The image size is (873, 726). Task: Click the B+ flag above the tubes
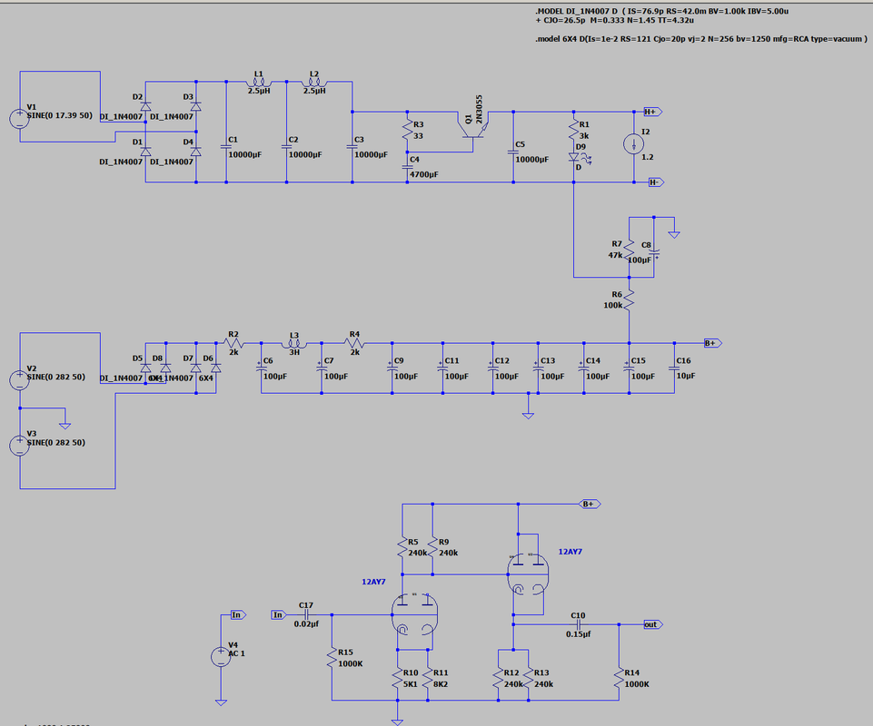(x=590, y=504)
